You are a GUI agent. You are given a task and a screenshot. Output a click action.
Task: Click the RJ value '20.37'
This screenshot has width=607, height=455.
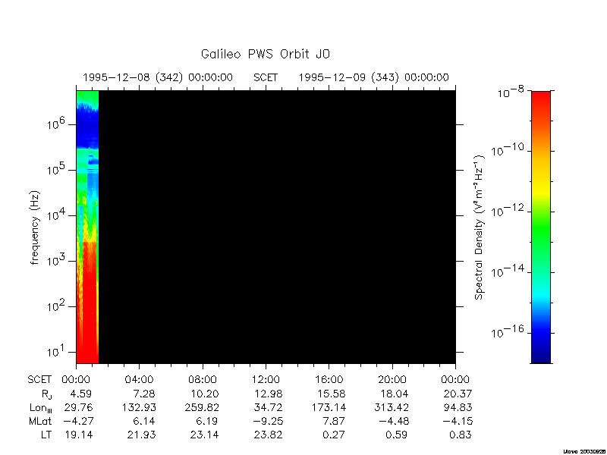point(458,394)
